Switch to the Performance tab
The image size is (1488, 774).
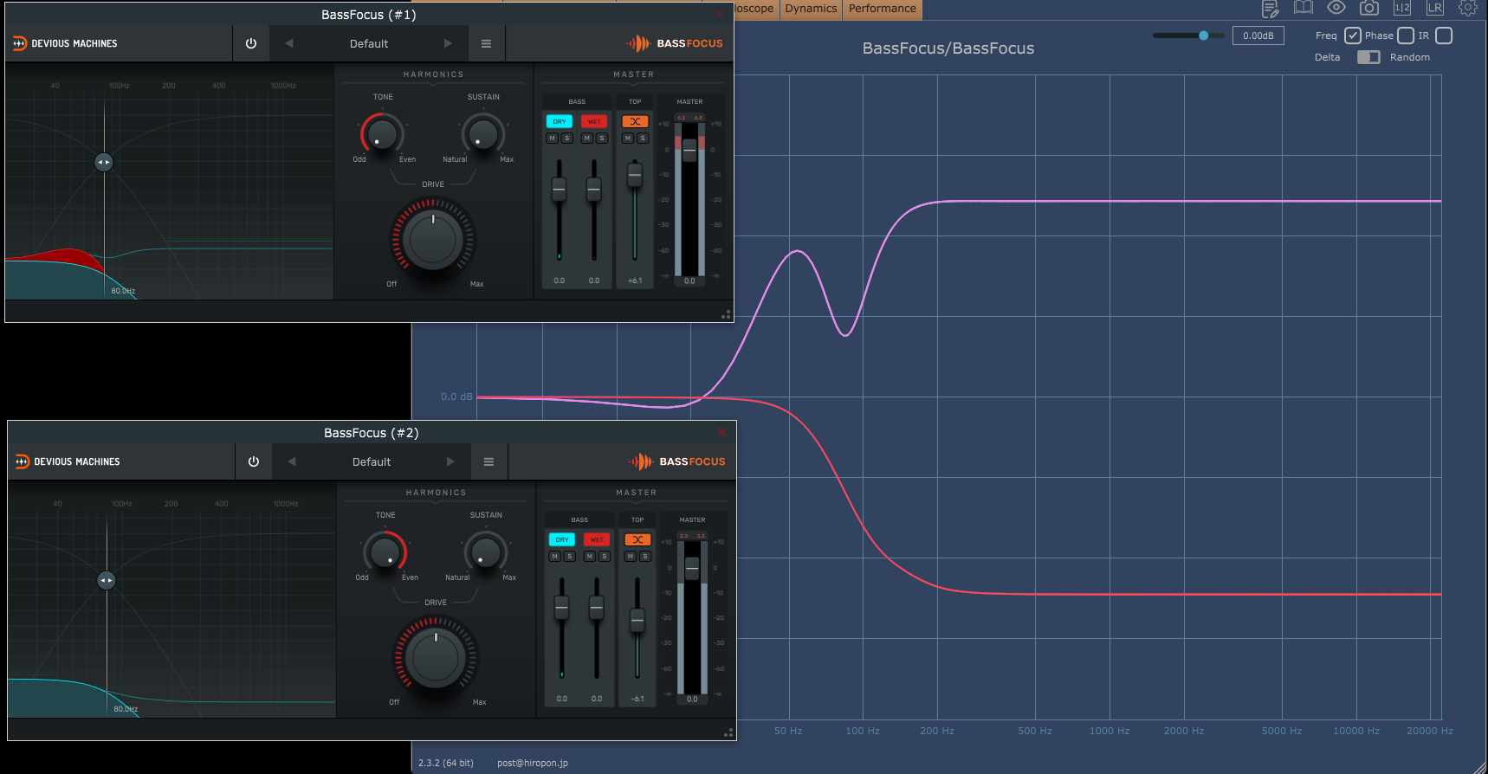[x=883, y=9]
